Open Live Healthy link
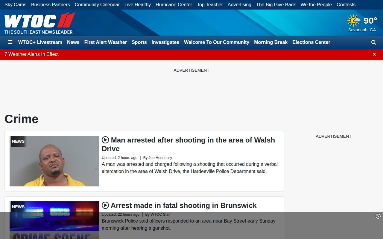This screenshot has width=383, height=239. (138, 4)
